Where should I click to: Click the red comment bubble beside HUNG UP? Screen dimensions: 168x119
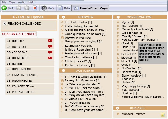click(x=50, y=41)
